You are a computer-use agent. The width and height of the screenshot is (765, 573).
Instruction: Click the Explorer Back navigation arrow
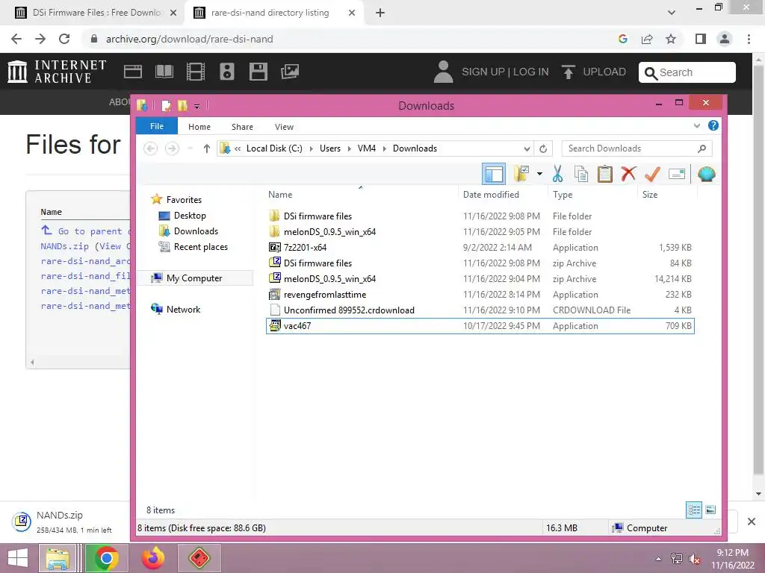click(x=151, y=148)
